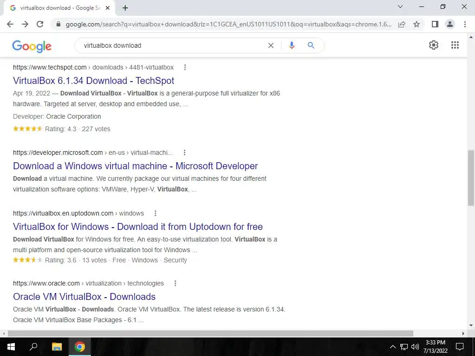The width and height of the screenshot is (475, 356).
Task: Click scroll up arrow of page
Action: pos(471,37)
